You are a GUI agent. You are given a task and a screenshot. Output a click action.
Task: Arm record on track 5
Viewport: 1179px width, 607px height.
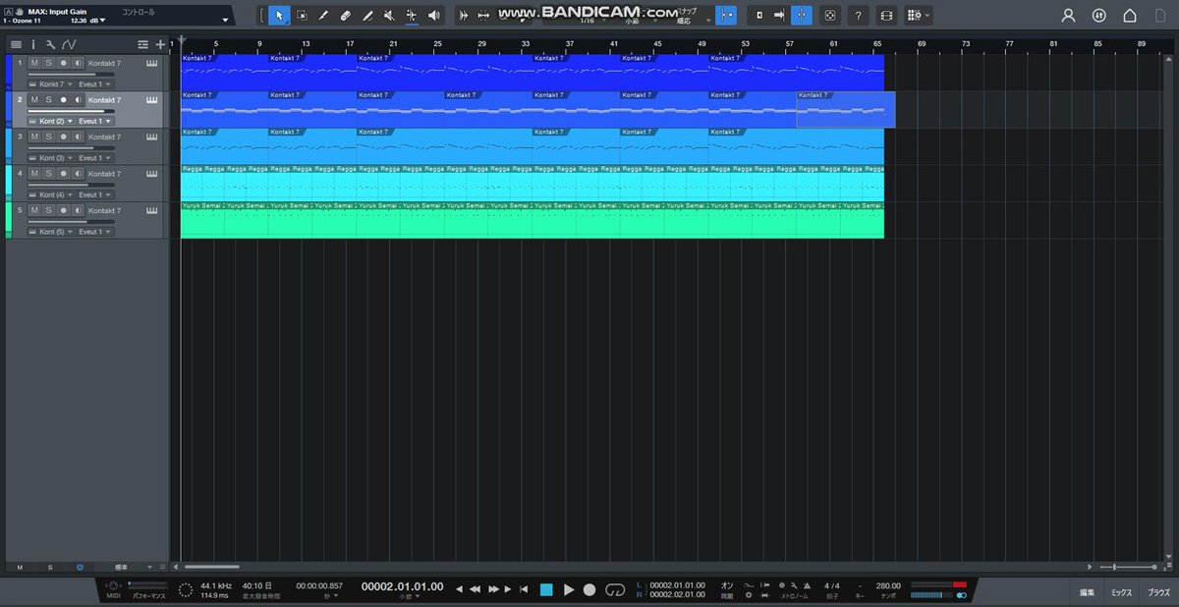pyautogui.click(x=63, y=210)
